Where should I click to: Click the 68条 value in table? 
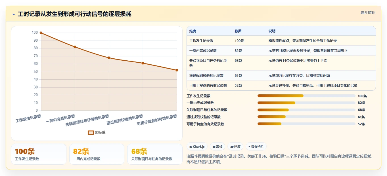coord(239,61)
